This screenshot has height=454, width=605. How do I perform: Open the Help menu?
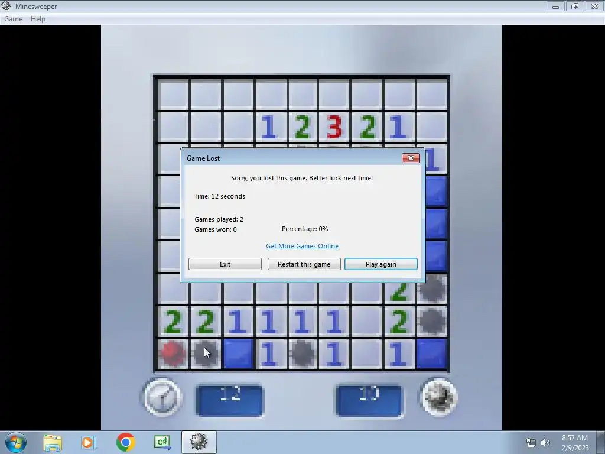38,18
